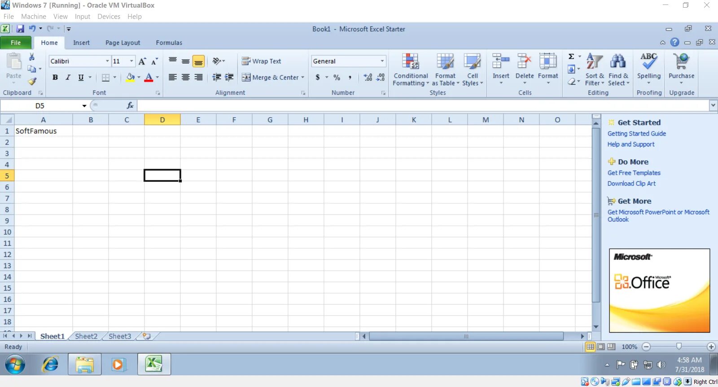The width and height of the screenshot is (718, 387).
Task: Apply Percent Style format
Action: pyautogui.click(x=337, y=77)
